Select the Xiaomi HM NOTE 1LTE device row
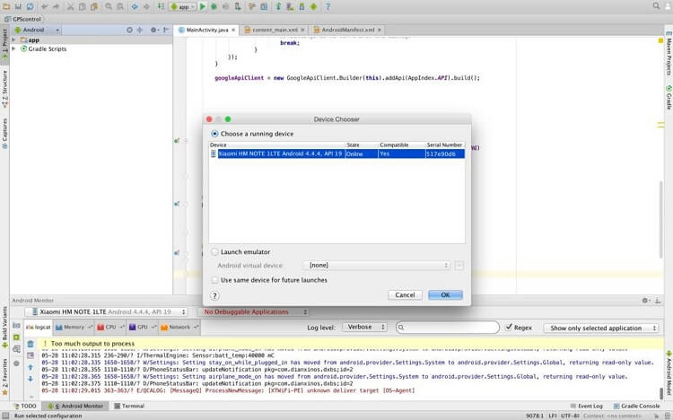The image size is (673, 420). (336, 153)
